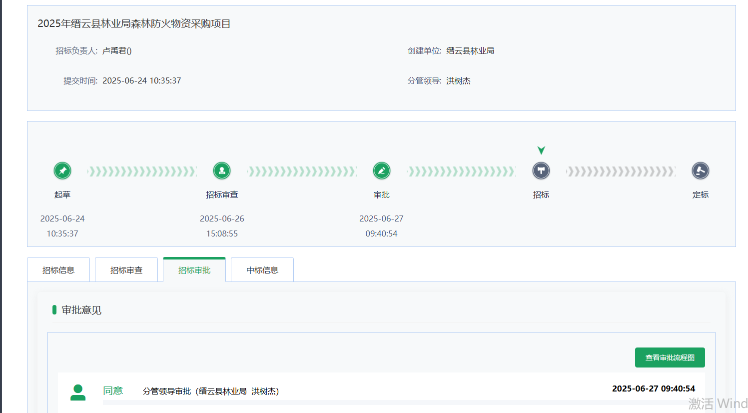Click the 查看审批流程图 button

[670, 357]
